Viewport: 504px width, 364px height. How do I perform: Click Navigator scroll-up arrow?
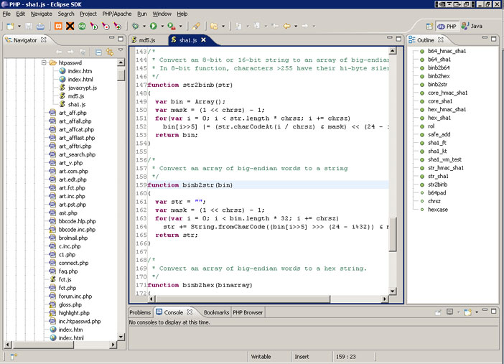tap(121, 62)
